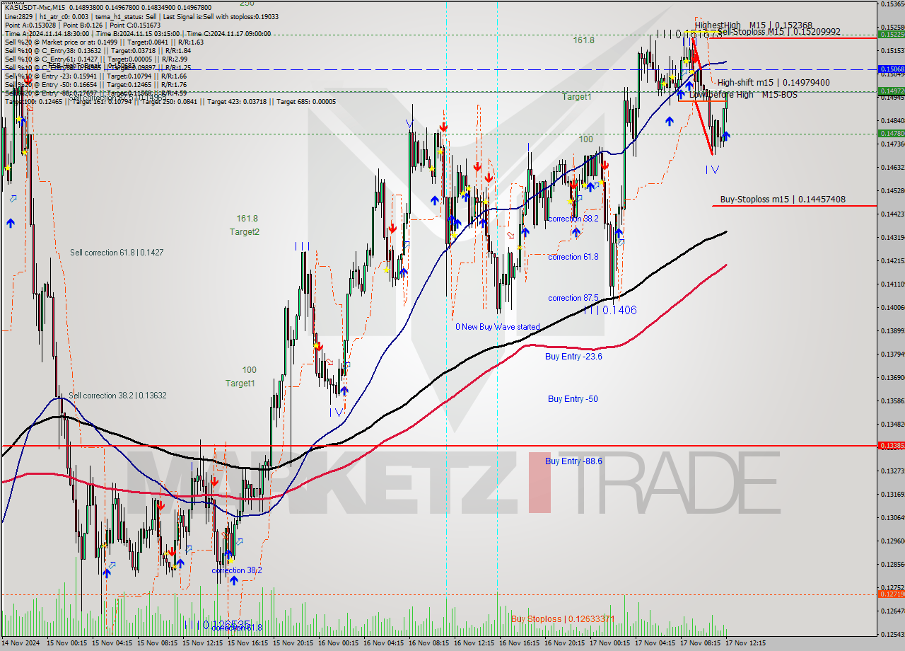The width and height of the screenshot is (905, 651).
Task: Click the '17 Nov 00:15' time axis label
Action: coord(610,644)
